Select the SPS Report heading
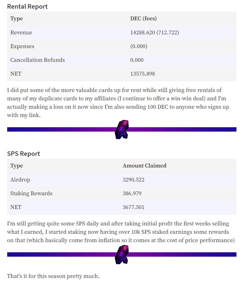 pyautogui.click(x=24, y=154)
